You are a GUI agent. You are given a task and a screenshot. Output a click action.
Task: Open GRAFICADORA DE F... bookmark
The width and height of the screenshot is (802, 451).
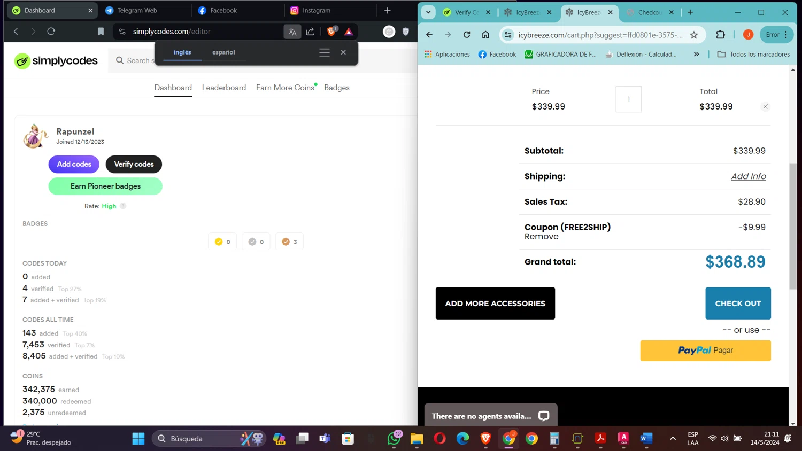pyautogui.click(x=560, y=54)
